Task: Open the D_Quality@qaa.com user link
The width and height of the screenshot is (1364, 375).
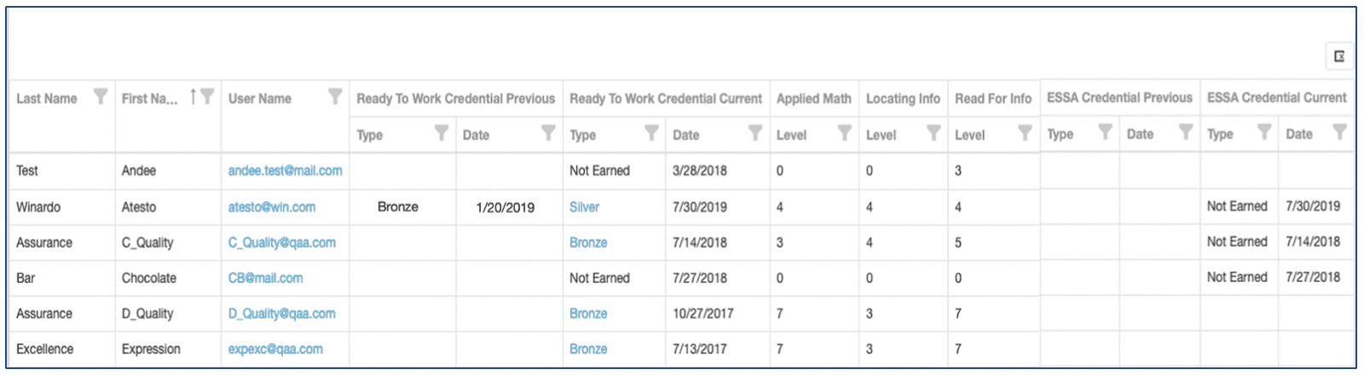Action: (x=281, y=314)
